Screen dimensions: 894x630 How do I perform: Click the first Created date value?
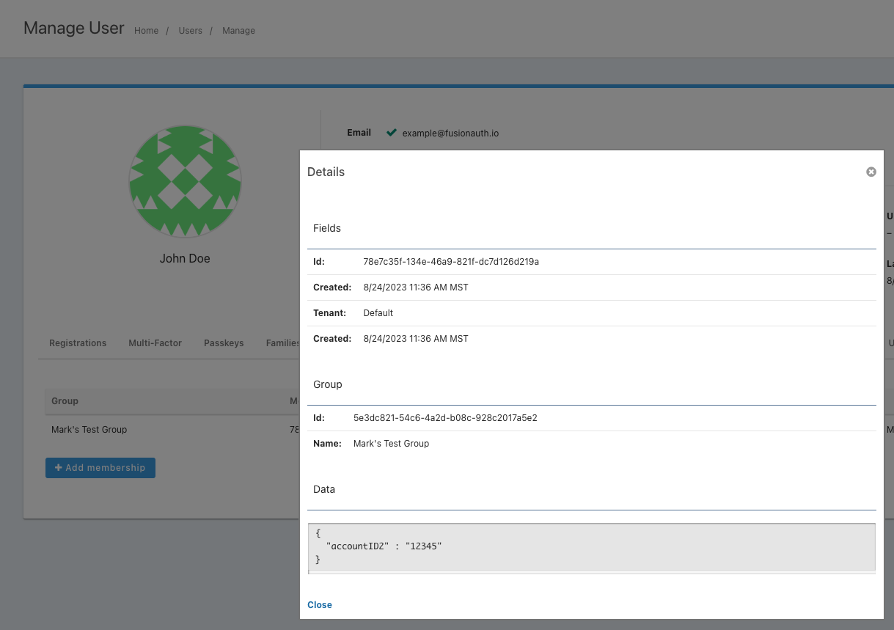(416, 287)
